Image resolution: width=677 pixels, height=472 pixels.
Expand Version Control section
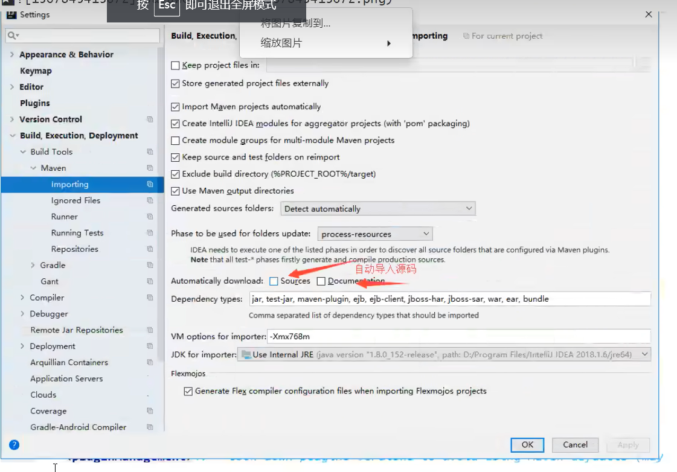point(12,119)
